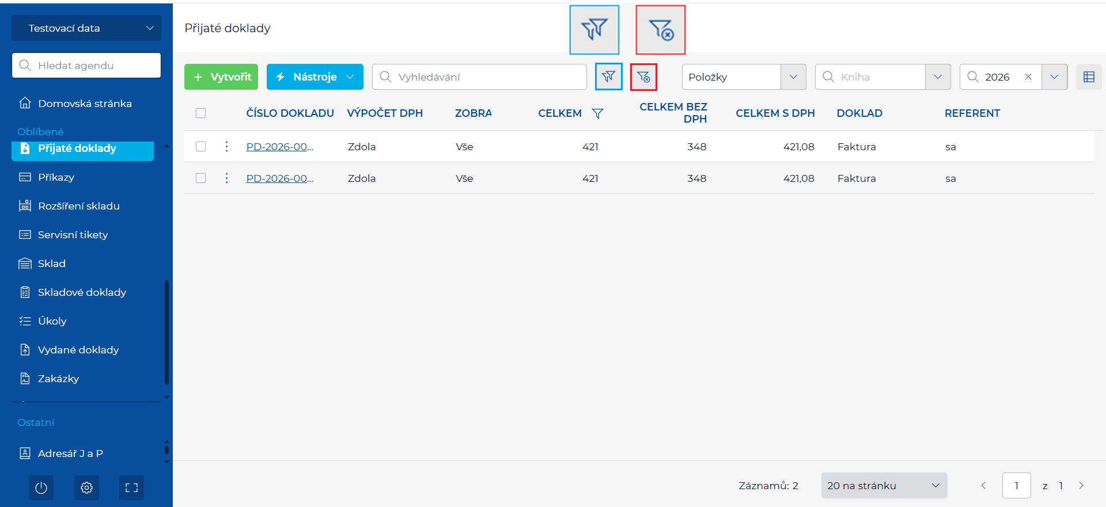Open the advanced filter icon beside Vyhledávání
This screenshot has height=507, width=1106.
tap(608, 77)
